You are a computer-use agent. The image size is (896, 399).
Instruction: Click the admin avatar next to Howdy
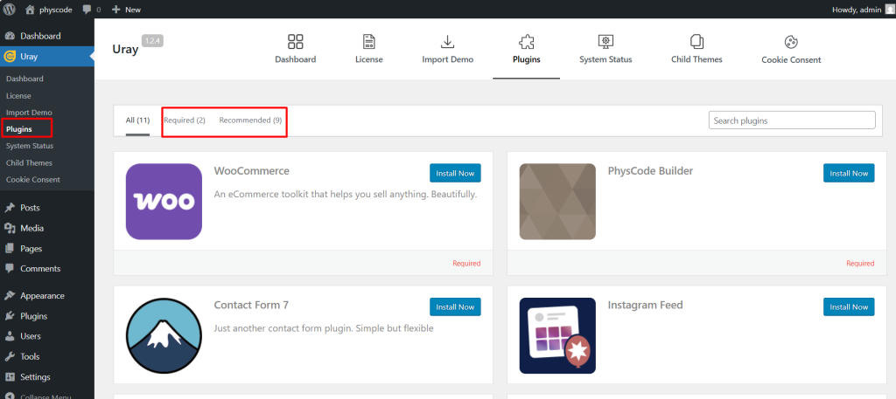click(x=889, y=9)
